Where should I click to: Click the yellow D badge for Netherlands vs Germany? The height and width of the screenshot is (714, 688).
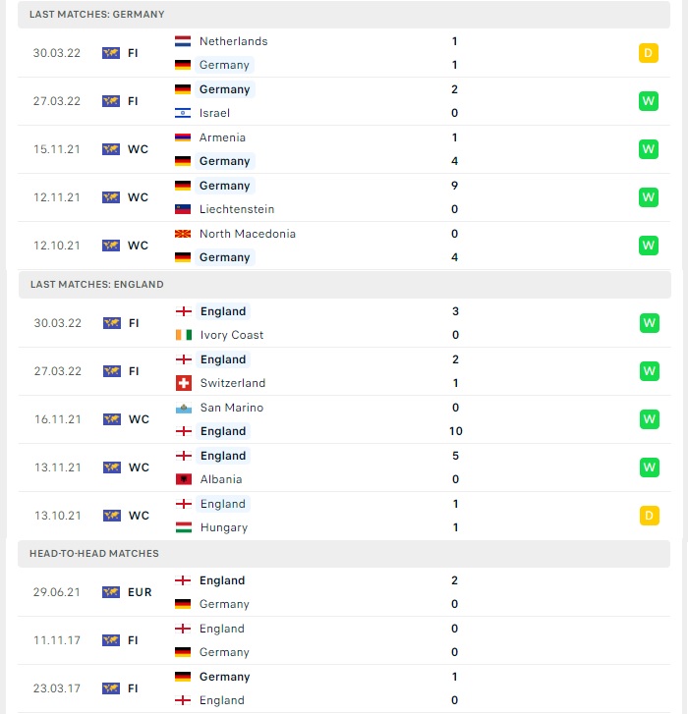[649, 53]
